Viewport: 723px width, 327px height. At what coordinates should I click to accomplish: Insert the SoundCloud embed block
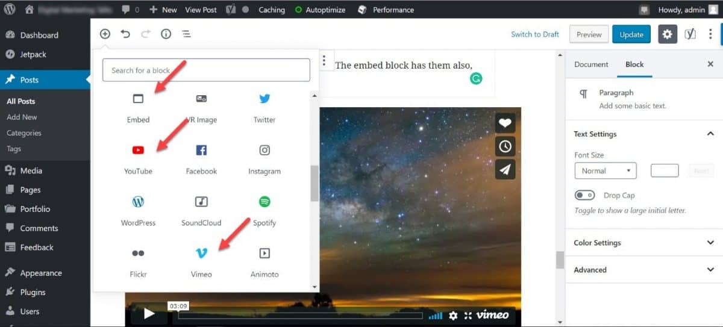point(201,211)
